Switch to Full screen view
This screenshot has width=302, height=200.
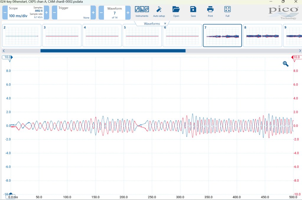pyautogui.click(x=228, y=12)
